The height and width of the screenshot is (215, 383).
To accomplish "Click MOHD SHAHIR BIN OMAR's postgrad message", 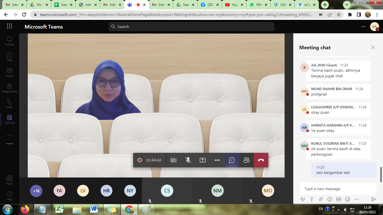I will tap(338, 92).
